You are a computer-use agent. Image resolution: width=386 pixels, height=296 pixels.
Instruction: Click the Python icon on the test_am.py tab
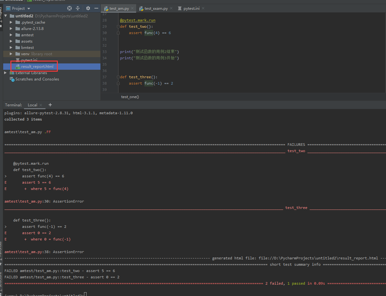(x=106, y=9)
